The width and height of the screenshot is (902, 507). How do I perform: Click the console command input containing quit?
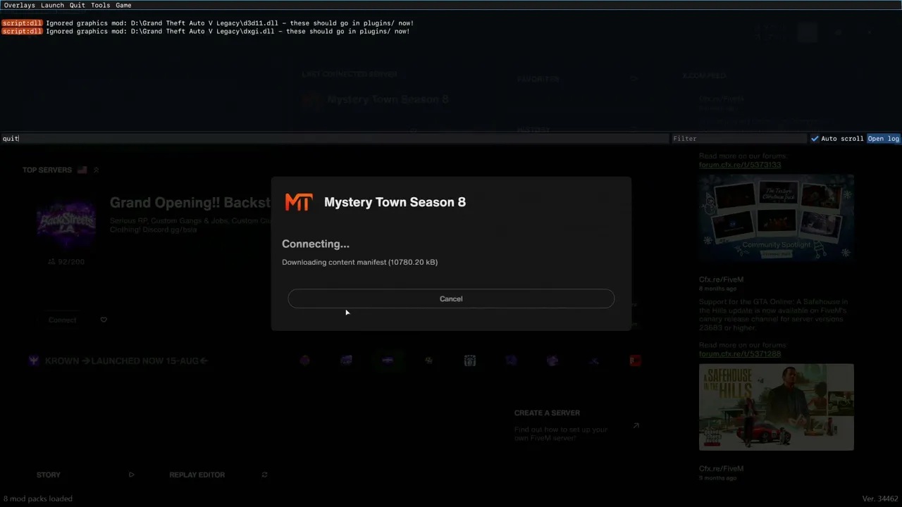(335, 139)
